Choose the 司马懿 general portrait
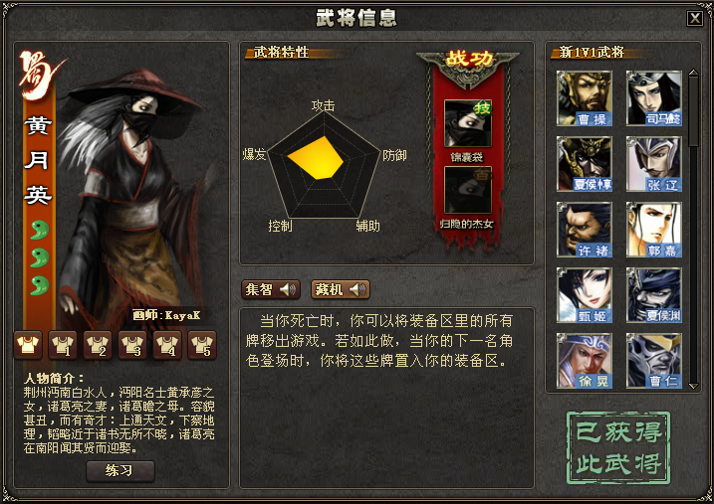This screenshot has width=714, height=504. click(x=654, y=98)
